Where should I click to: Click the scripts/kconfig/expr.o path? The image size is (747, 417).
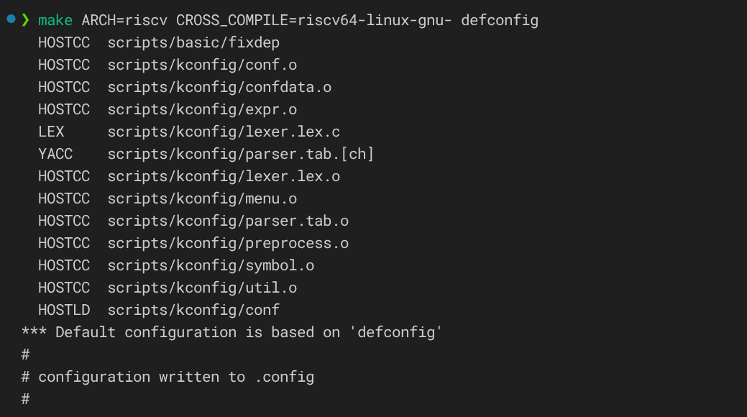(202, 109)
